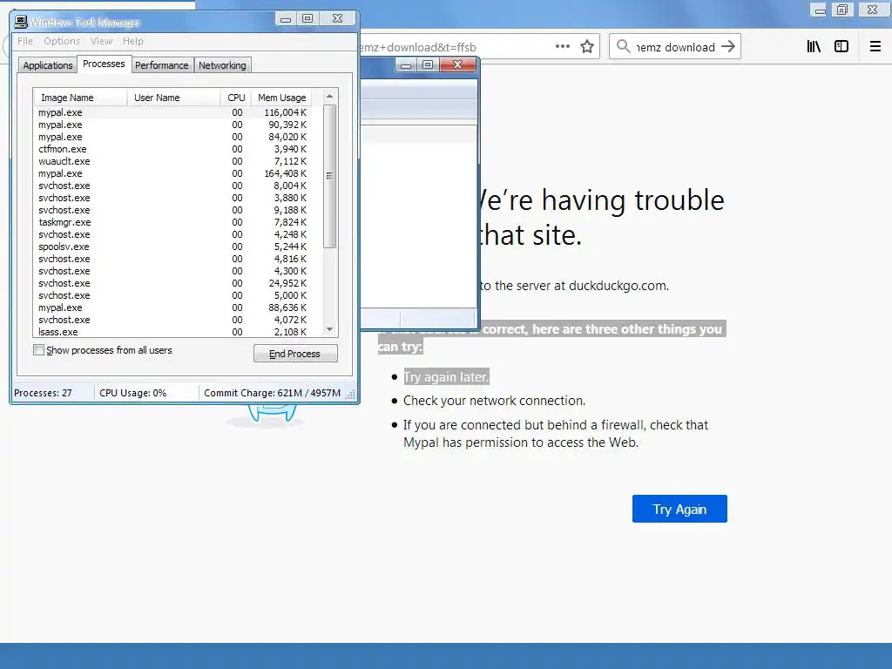Sort processes by Image Name column
Viewport: 892px width, 669px height.
tap(80, 98)
